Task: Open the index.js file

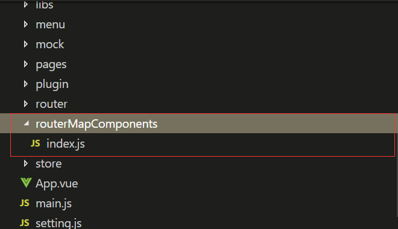Action: coord(66,144)
